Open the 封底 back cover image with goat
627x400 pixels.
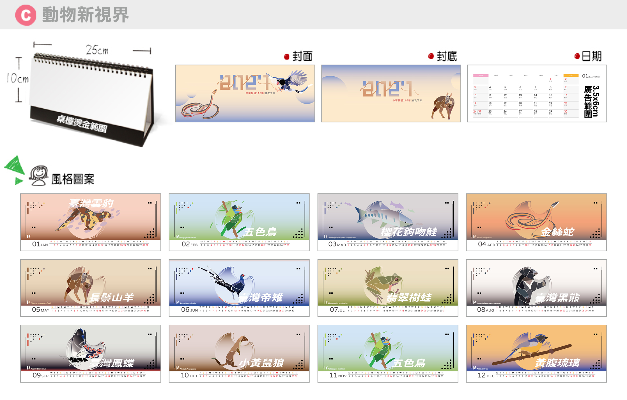point(391,93)
